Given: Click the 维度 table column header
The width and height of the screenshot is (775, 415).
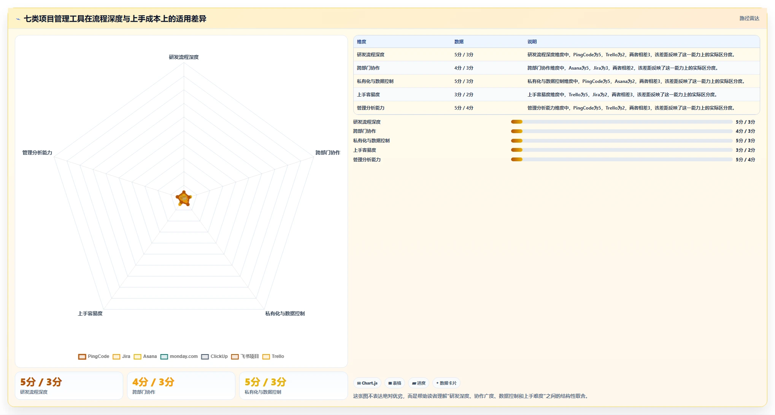Looking at the screenshot, I should [x=362, y=42].
